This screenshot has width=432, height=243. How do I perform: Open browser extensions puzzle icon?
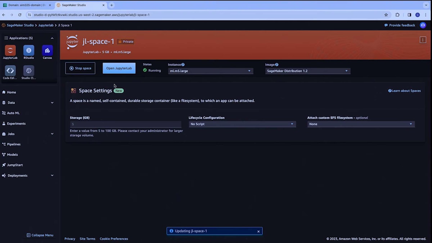click(397, 15)
